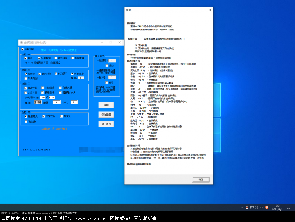Click the 9201443364864 number text
Viewport: 295px width, 222px height.
pyautogui.click(x=40, y=150)
